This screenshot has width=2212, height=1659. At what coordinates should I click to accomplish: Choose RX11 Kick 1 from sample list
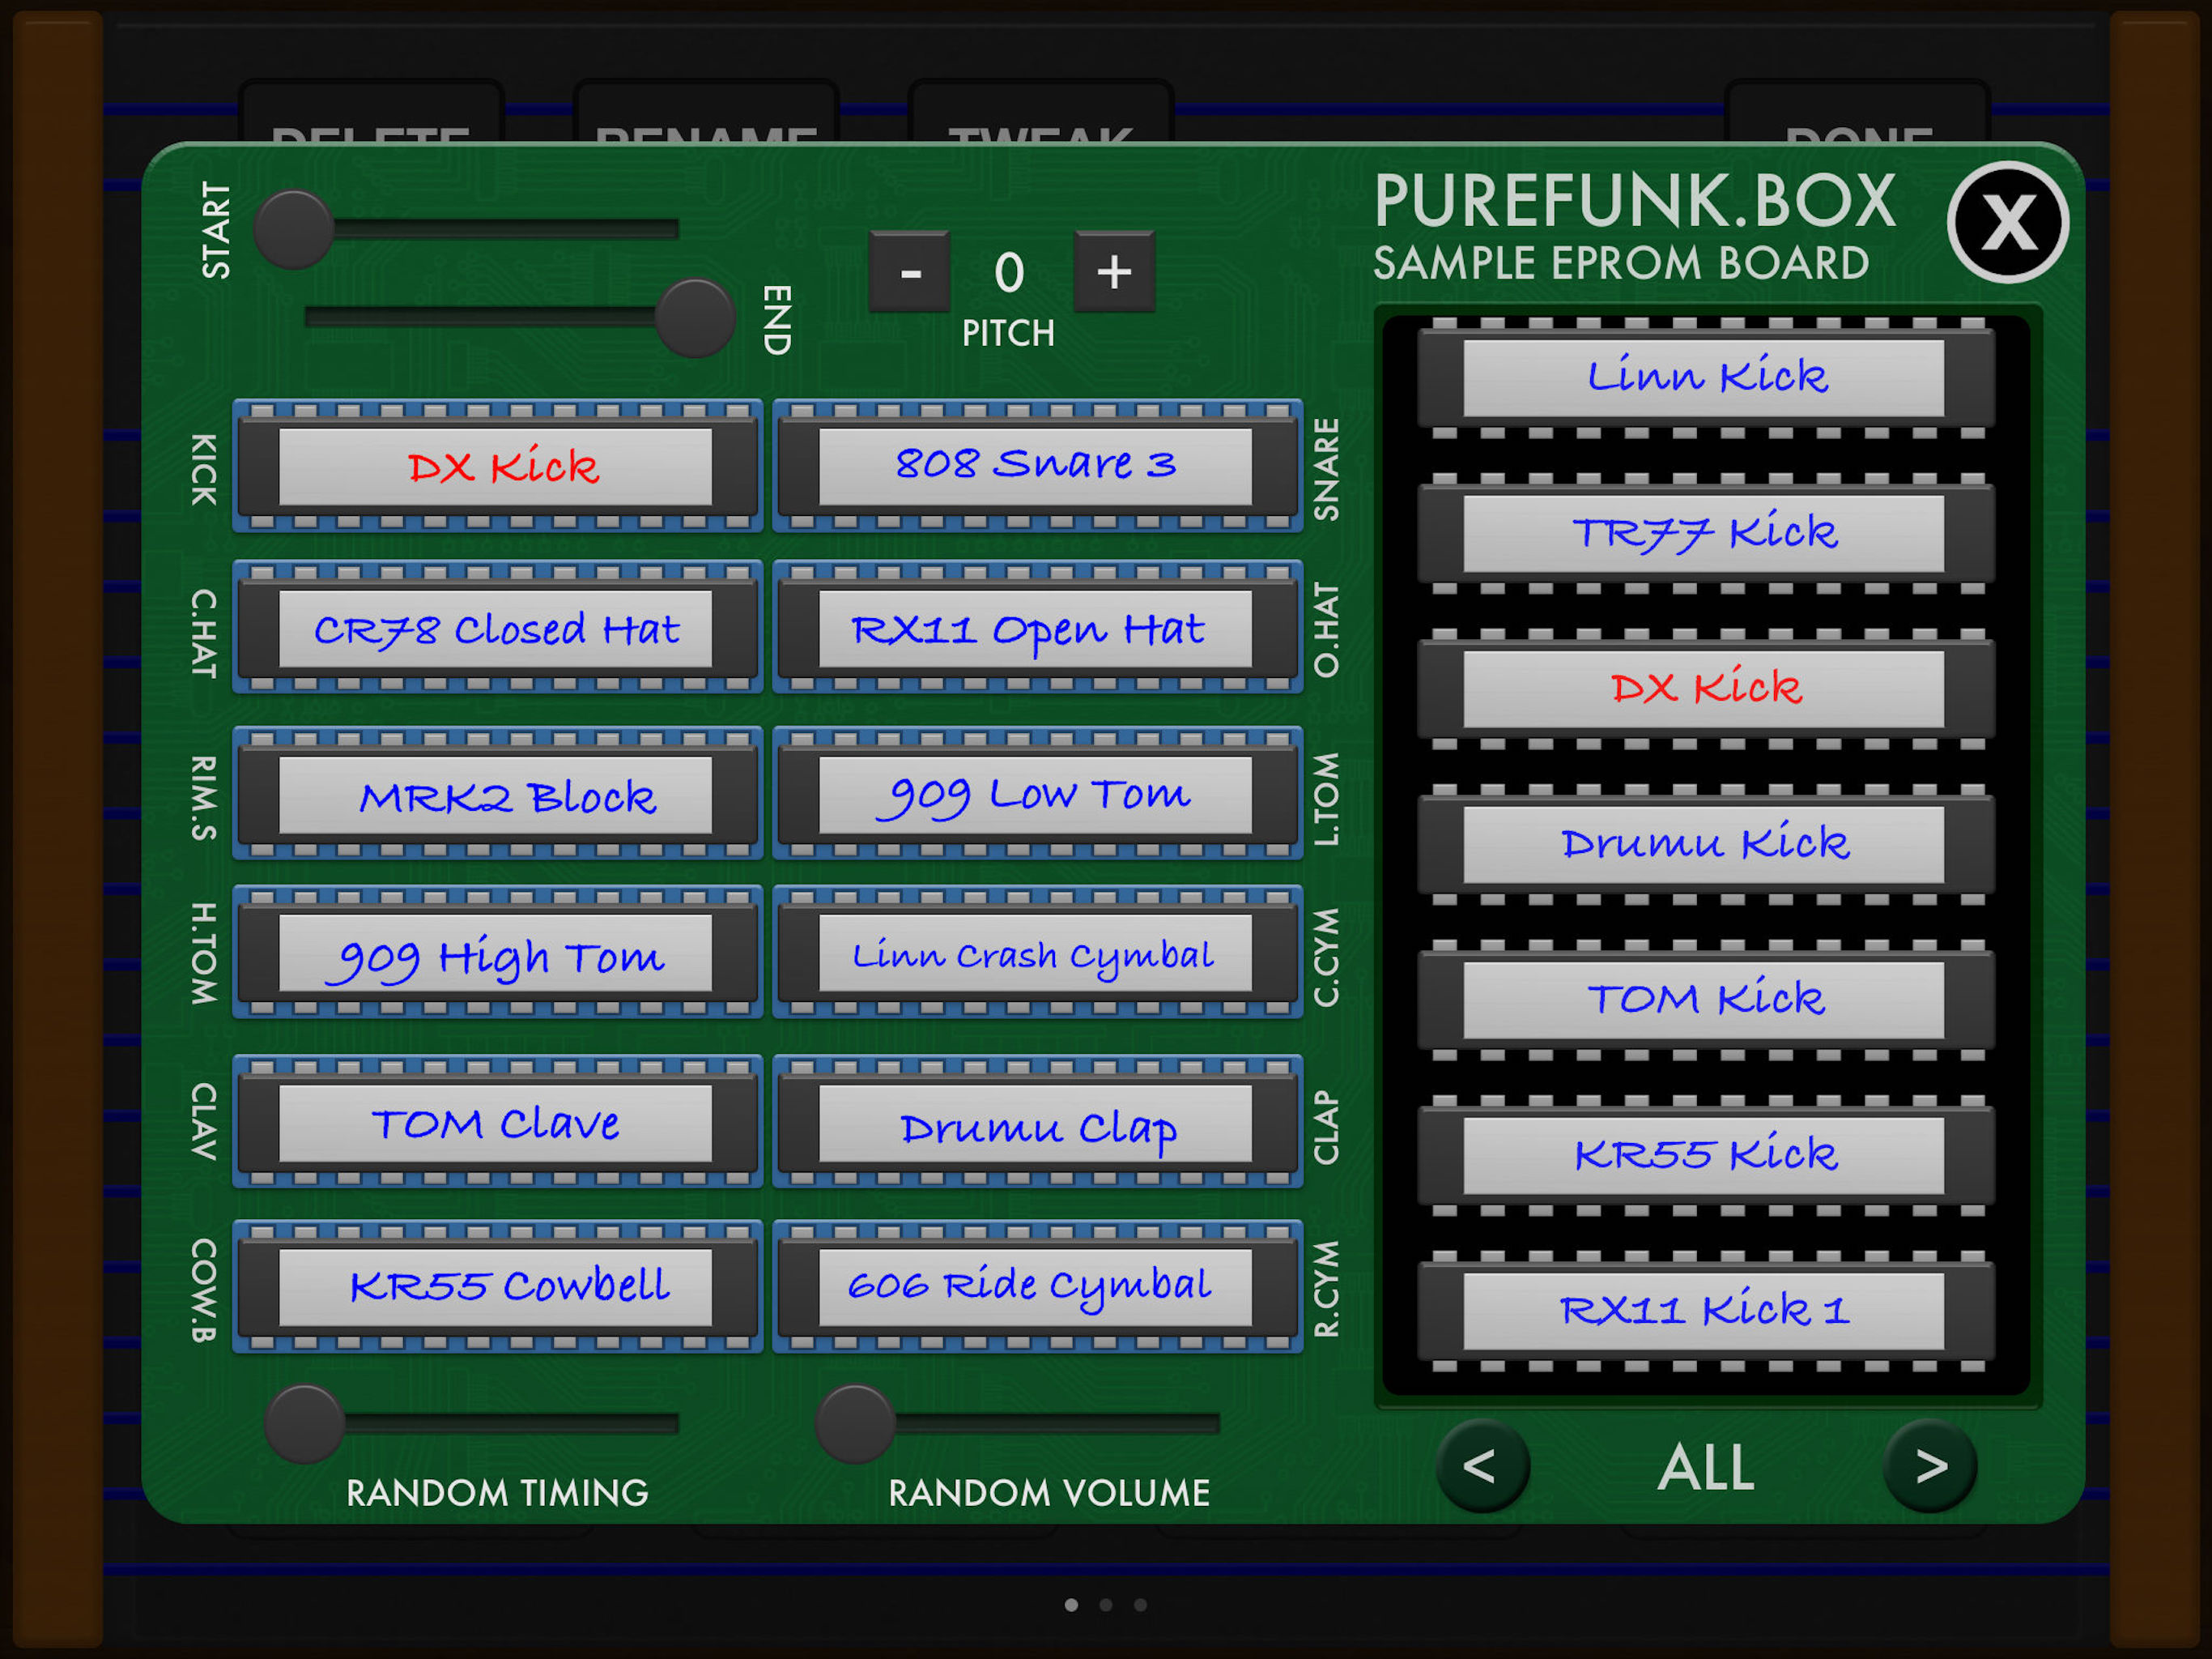[x=1704, y=1310]
